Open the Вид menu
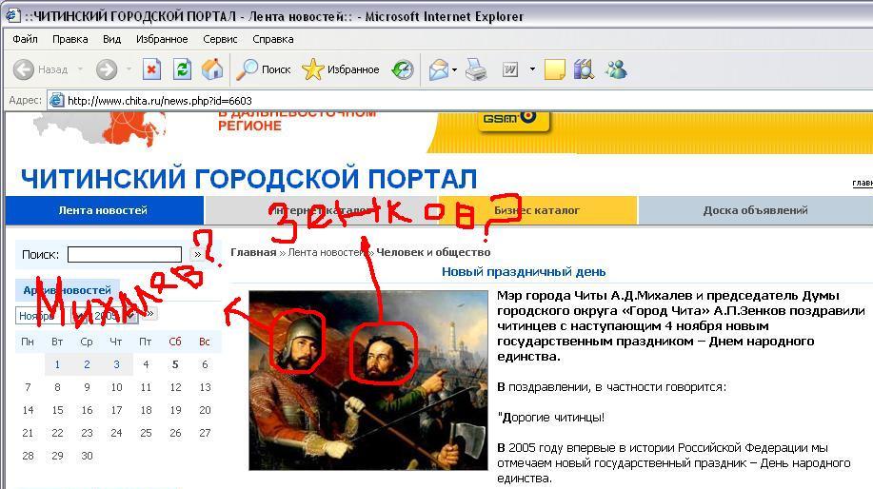Image resolution: width=873 pixels, height=489 pixels. 112,39
